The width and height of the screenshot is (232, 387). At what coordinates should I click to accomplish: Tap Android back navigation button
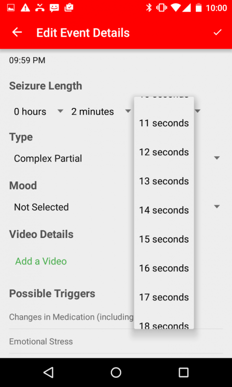pyautogui.click(x=48, y=372)
